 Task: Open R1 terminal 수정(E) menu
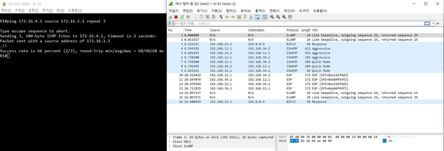[20, 10]
